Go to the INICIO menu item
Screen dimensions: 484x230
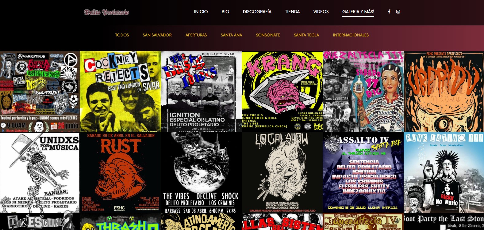201,12
